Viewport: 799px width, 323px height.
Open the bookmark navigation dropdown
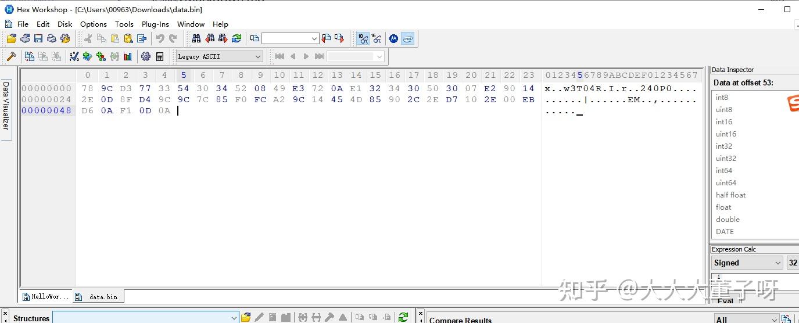356,56
